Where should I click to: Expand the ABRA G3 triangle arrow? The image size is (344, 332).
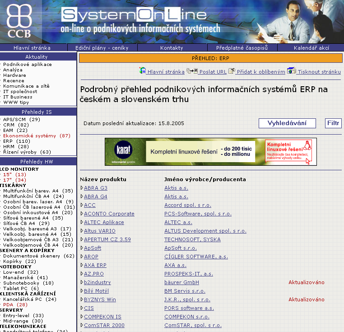[x=82, y=188]
